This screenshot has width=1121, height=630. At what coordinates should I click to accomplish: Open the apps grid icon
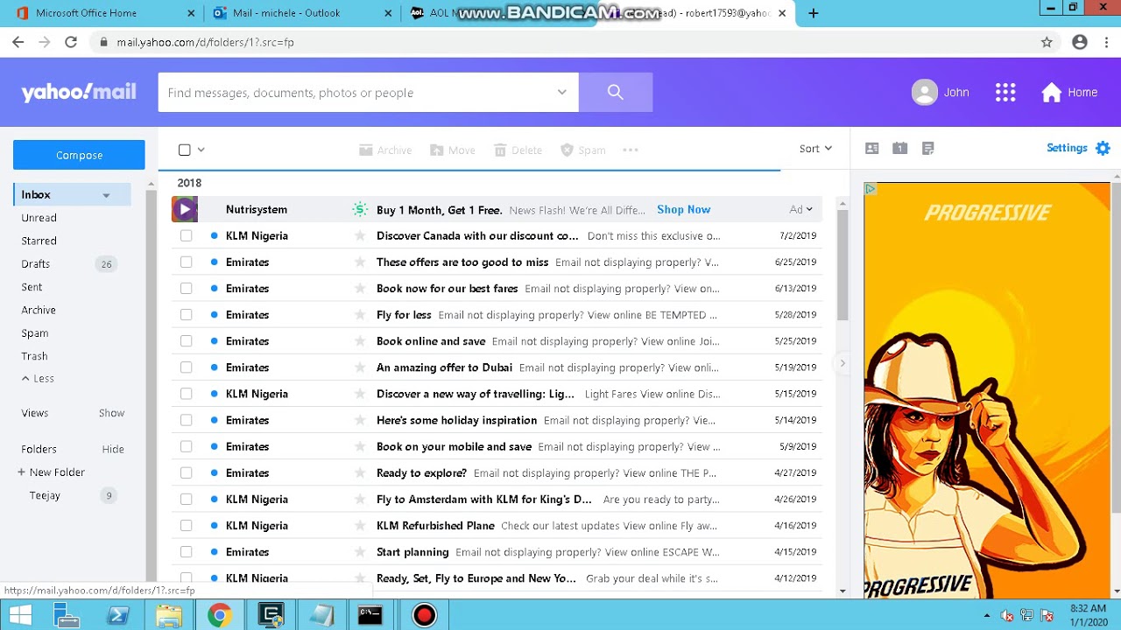1005,93
